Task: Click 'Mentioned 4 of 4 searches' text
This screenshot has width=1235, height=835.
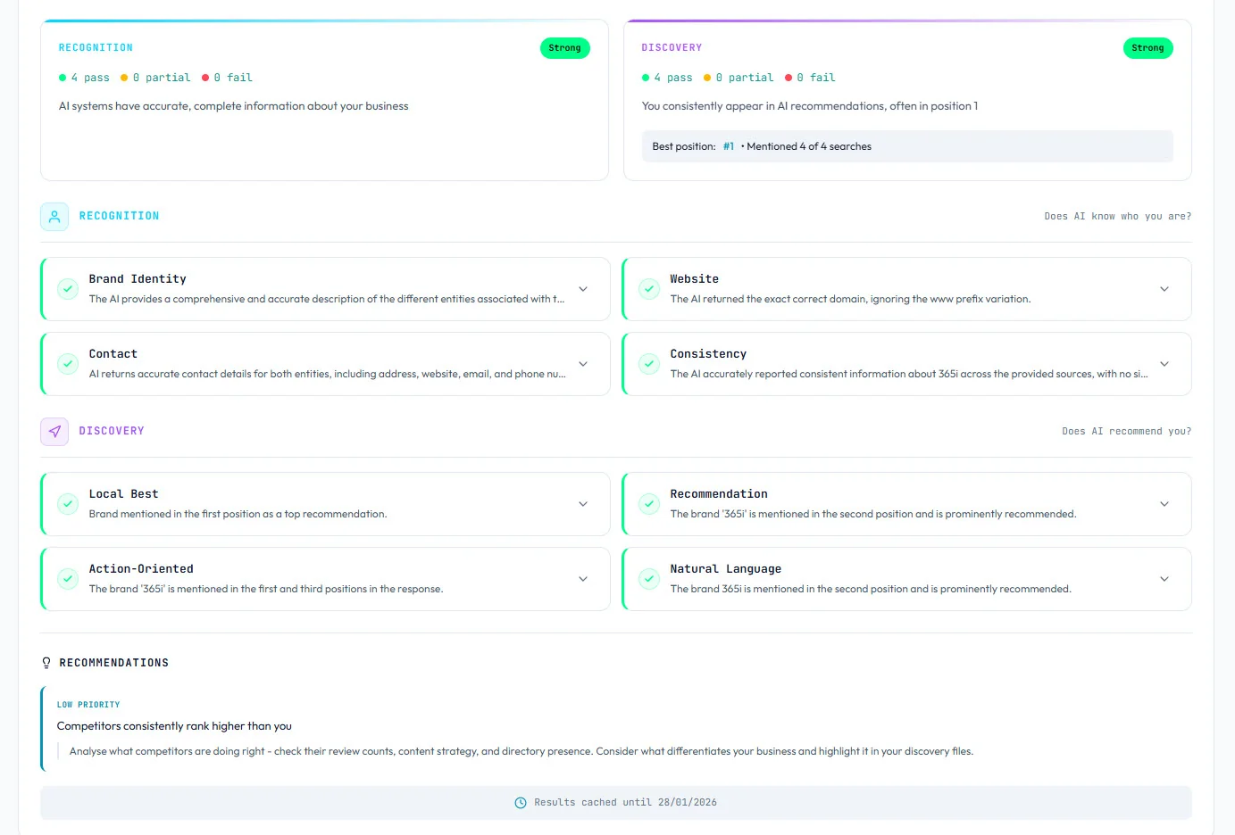Action: tap(809, 146)
